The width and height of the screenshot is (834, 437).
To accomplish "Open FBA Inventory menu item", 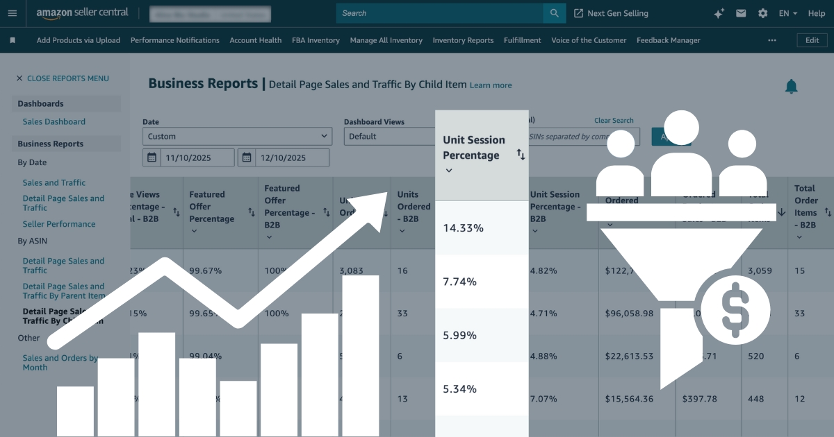I will point(316,40).
